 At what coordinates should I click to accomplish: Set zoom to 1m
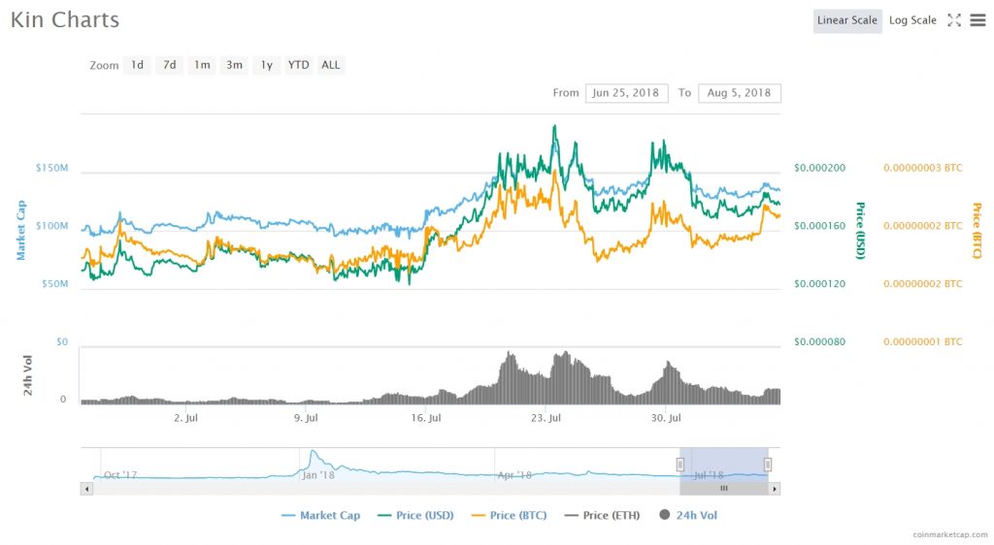tap(202, 65)
